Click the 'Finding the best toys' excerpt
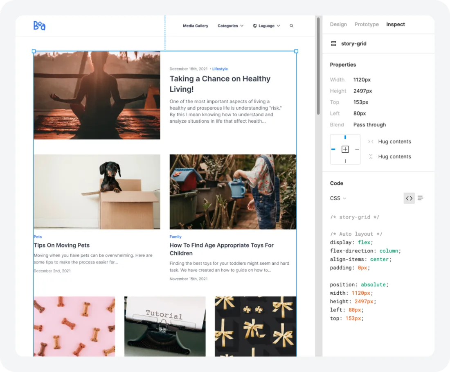450x372 pixels. (229, 267)
